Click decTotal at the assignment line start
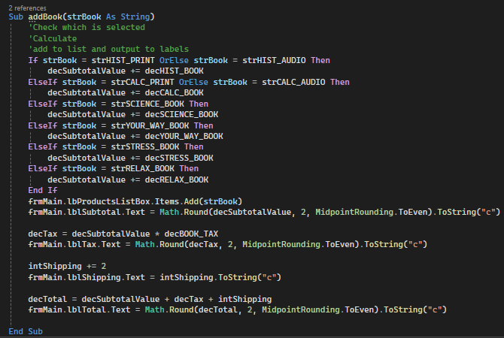The width and height of the screenshot is (504, 338). pyautogui.click(x=47, y=299)
